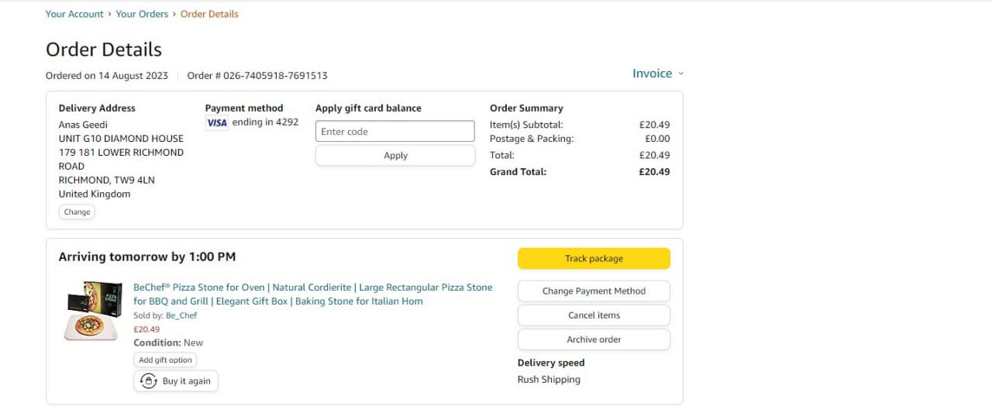Click the Cancel items button
Screen dimensions: 992x420
click(x=594, y=315)
